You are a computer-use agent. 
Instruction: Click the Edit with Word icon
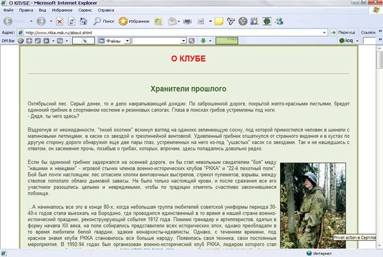click(201, 22)
